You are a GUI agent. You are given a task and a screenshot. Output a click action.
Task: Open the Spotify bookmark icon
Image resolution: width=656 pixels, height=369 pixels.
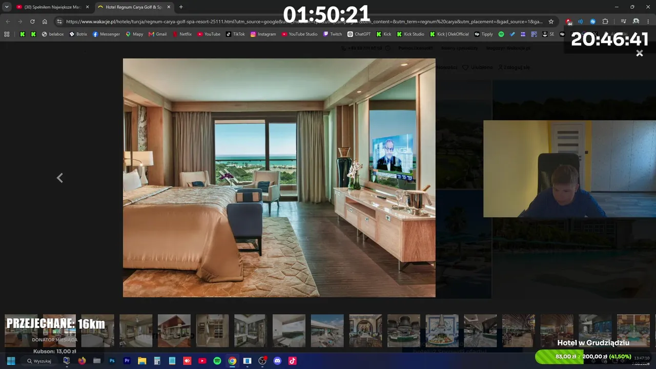[x=501, y=34]
